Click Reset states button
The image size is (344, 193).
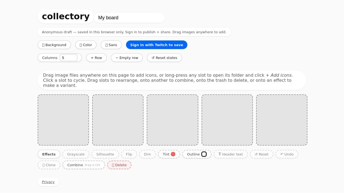(164, 58)
